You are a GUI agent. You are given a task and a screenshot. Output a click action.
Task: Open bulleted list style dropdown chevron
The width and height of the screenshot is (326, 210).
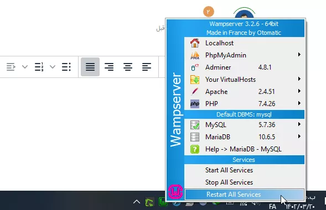pos(53,67)
